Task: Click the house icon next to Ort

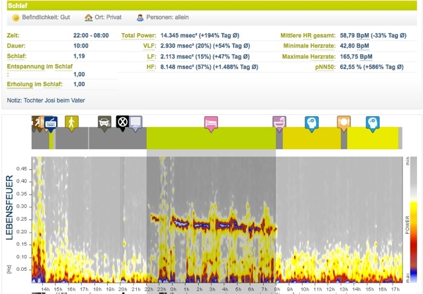Action: coord(89,18)
